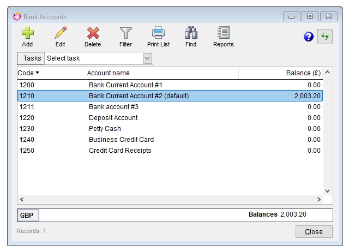
Task: Click the GBP currency button
Action: [28, 216]
